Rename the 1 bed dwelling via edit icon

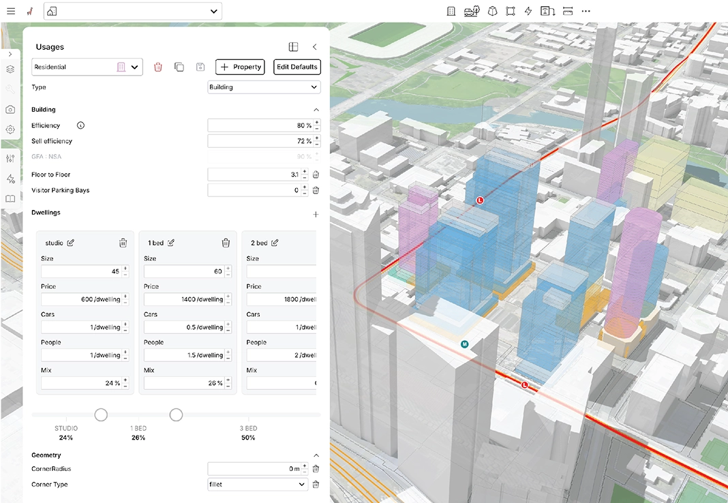coord(172,243)
